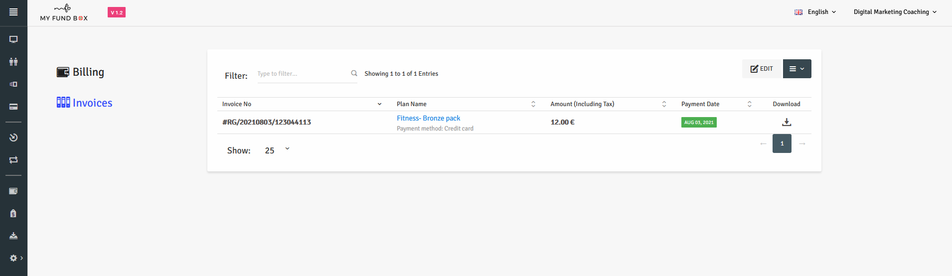
Task: Click the Edit button
Action: click(x=762, y=69)
